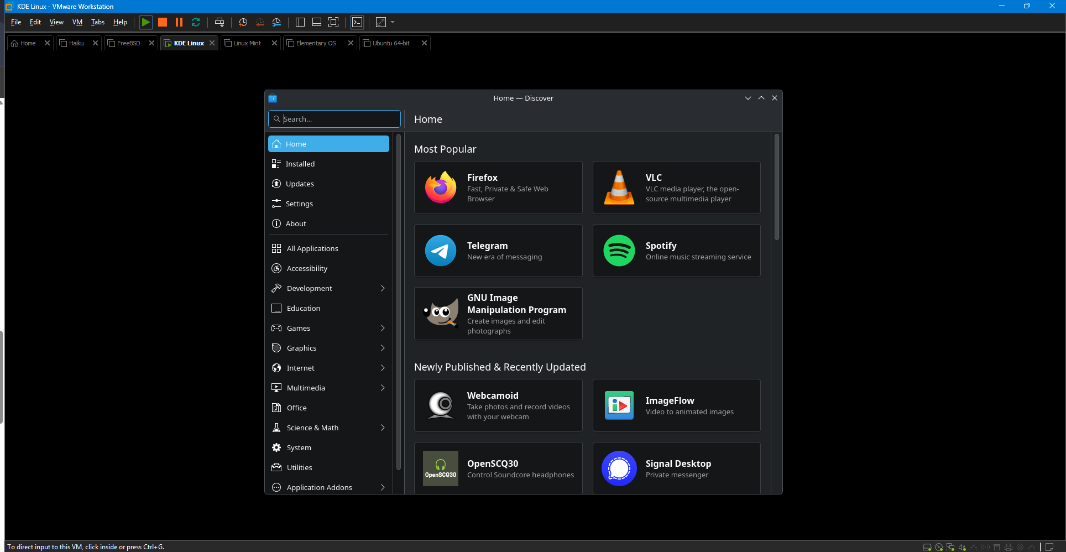
Task: Open the Firefox app card
Action: click(x=498, y=188)
